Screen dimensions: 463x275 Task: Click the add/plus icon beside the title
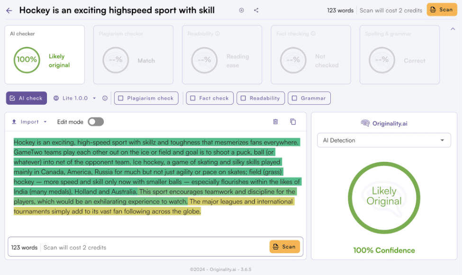pos(241,10)
